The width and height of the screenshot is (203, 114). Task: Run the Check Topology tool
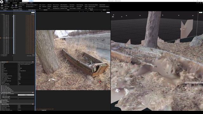point(80,5)
